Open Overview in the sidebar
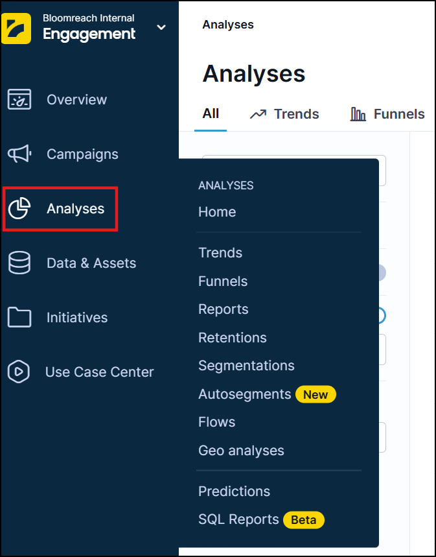 [x=76, y=99]
